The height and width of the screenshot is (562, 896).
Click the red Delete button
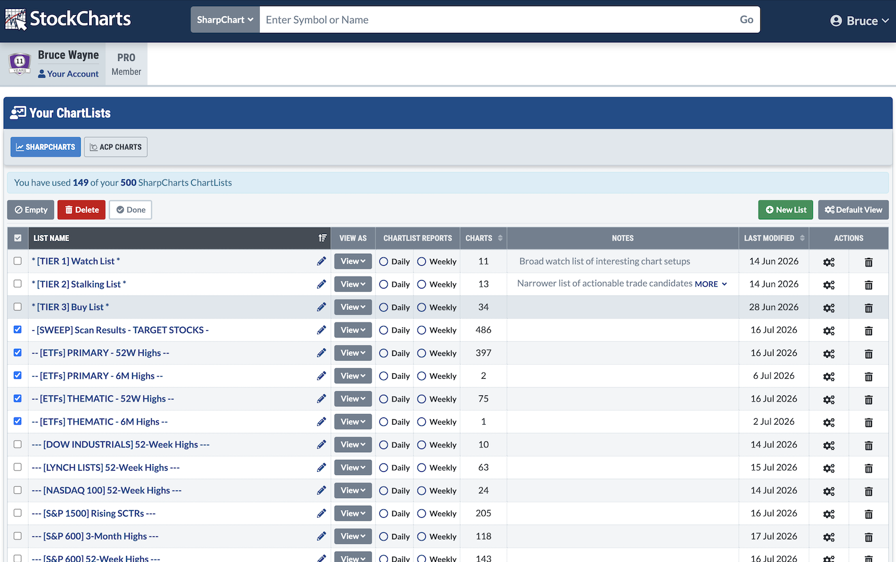pos(82,210)
